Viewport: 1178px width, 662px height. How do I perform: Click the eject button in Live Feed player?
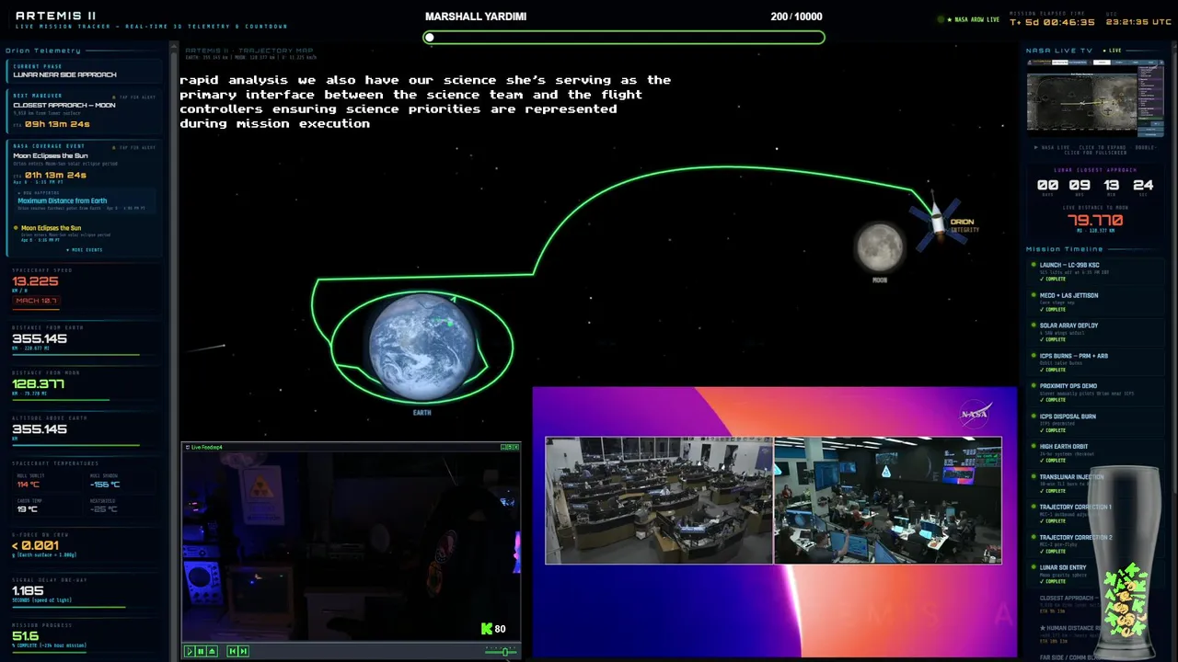(212, 651)
